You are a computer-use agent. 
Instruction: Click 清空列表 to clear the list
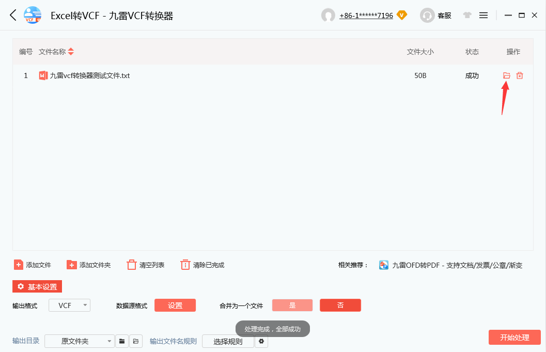coord(146,265)
